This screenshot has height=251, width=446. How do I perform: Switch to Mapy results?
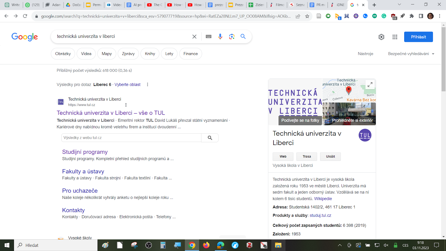click(x=107, y=54)
